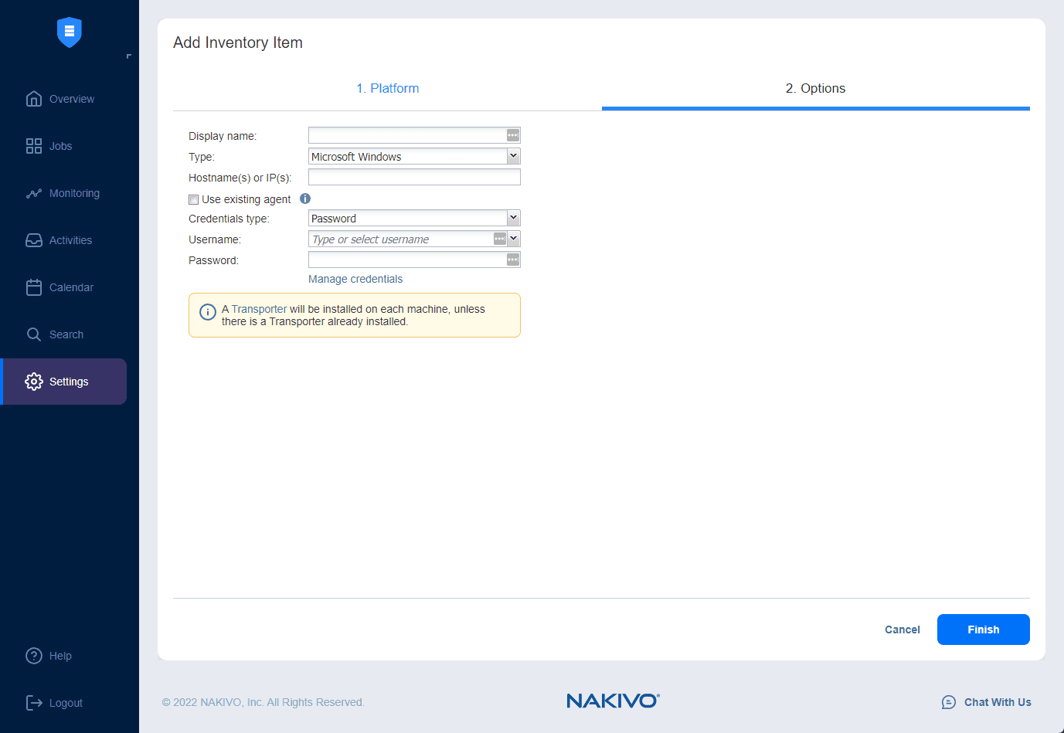Open the Username selection dropdown
Image resolution: width=1064 pixels, height=733 pixels.
pyautogui.click(x=512, y=239)
